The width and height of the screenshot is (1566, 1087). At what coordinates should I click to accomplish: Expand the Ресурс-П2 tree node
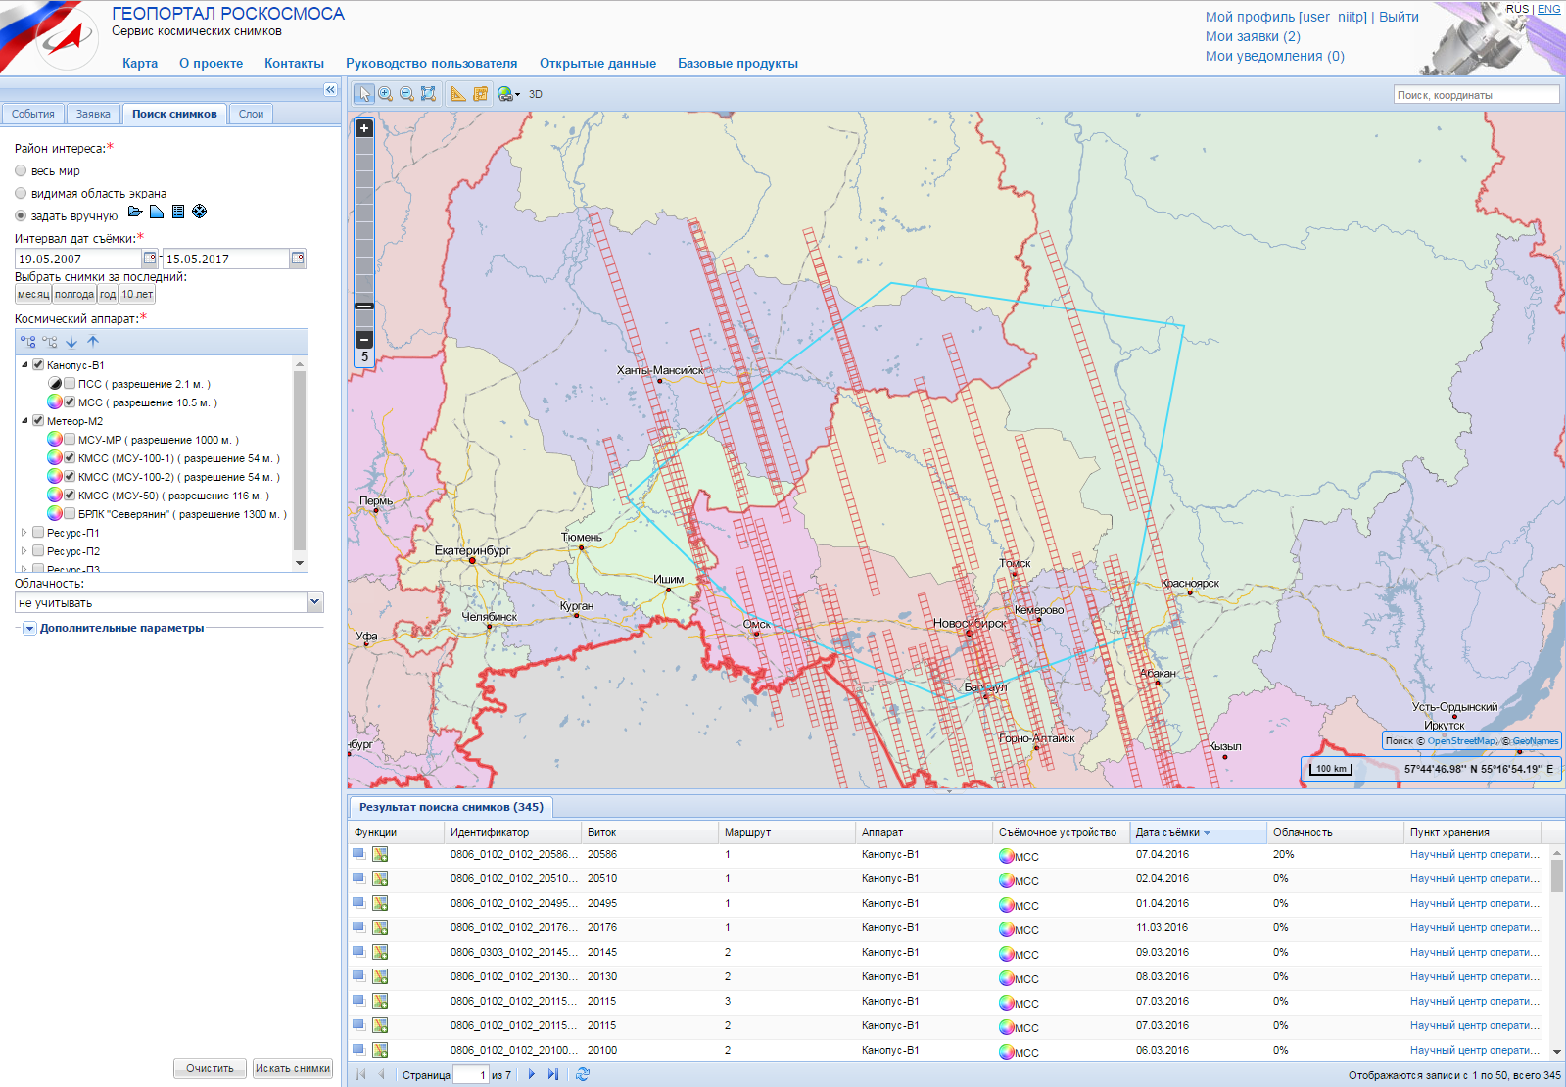24,551
